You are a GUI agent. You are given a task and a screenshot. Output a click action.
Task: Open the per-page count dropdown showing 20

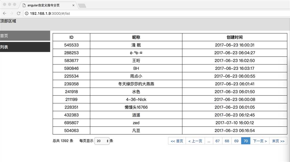(x=101, y=141)
